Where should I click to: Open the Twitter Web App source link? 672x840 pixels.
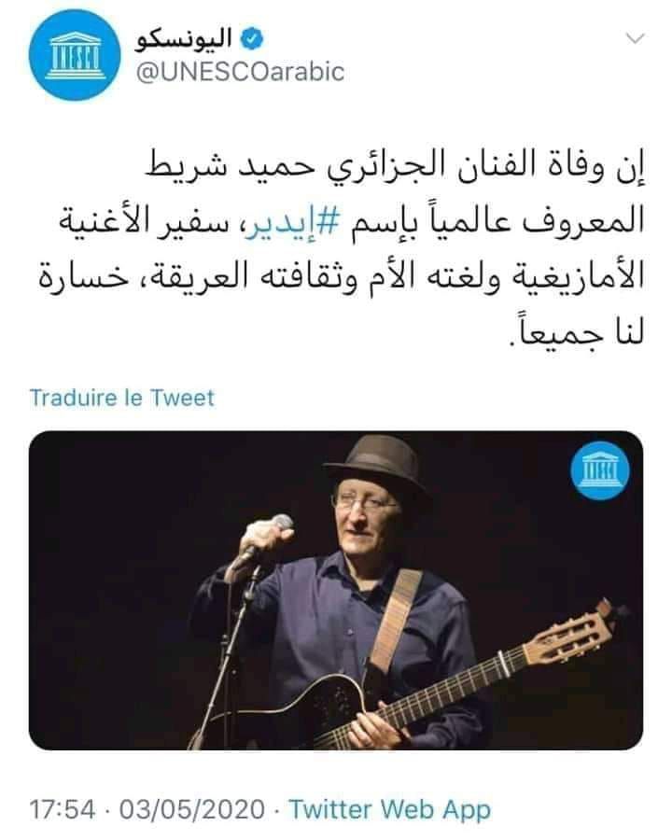coord(390,810)
